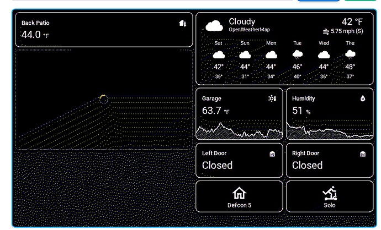Screen dimensions: 381x230
Task: Toggle the Left Door closed state
Action: [217, 166]
